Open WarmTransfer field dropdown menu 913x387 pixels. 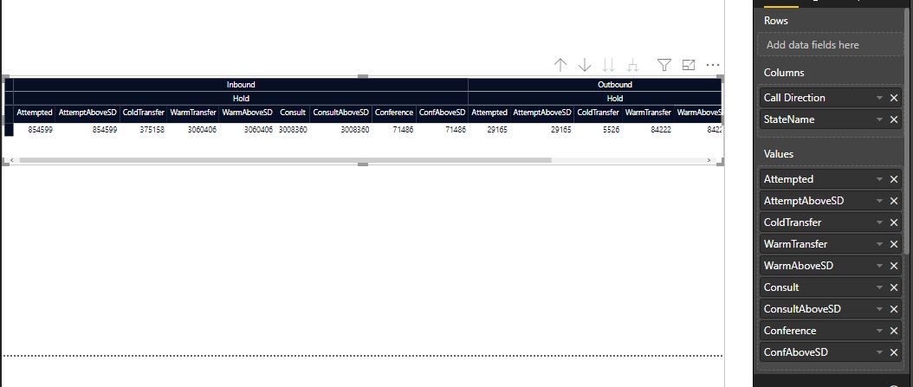(880, 244)
